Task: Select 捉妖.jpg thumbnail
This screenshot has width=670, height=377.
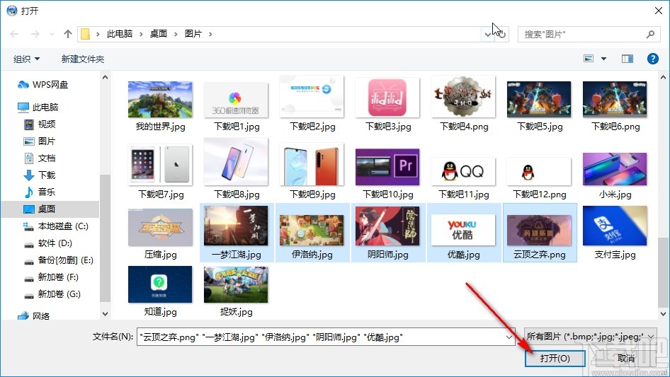Action: [x=237, y=284]
